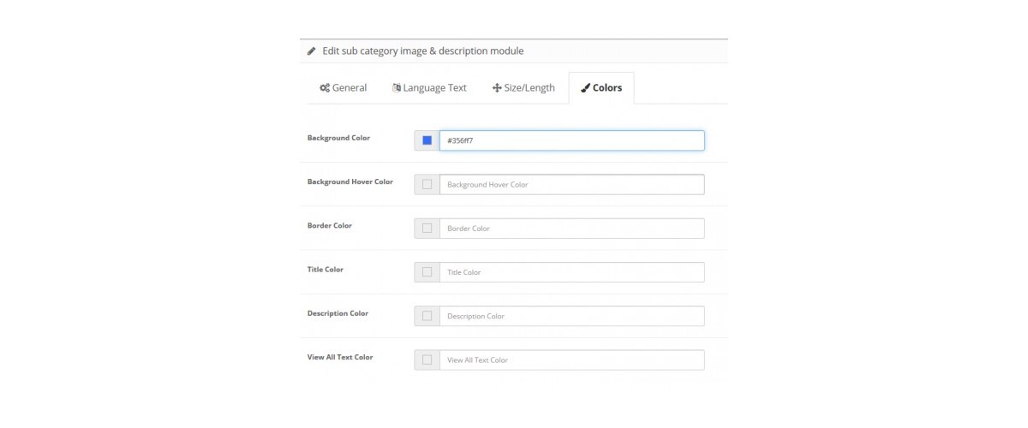This screenshot has height=428, width=1028.
Task: Open the View All Text Color swatch
Action: point(427,360)
